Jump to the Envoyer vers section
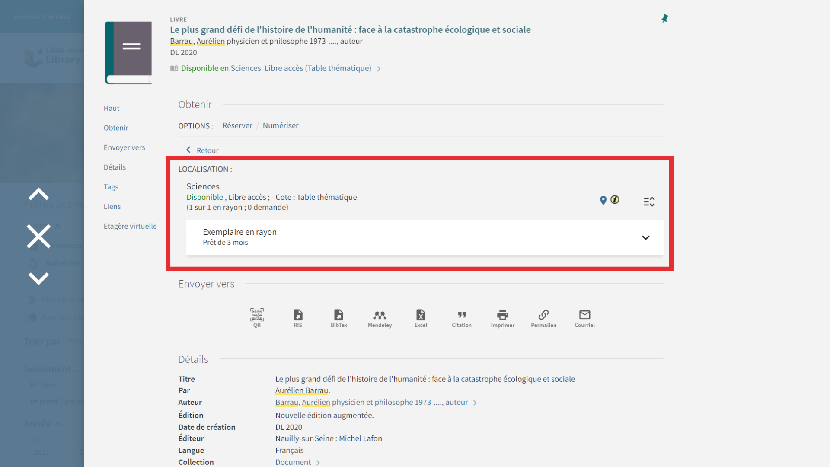Image resolution: width=830 pixels, height=467 pixels. (124, 147)
